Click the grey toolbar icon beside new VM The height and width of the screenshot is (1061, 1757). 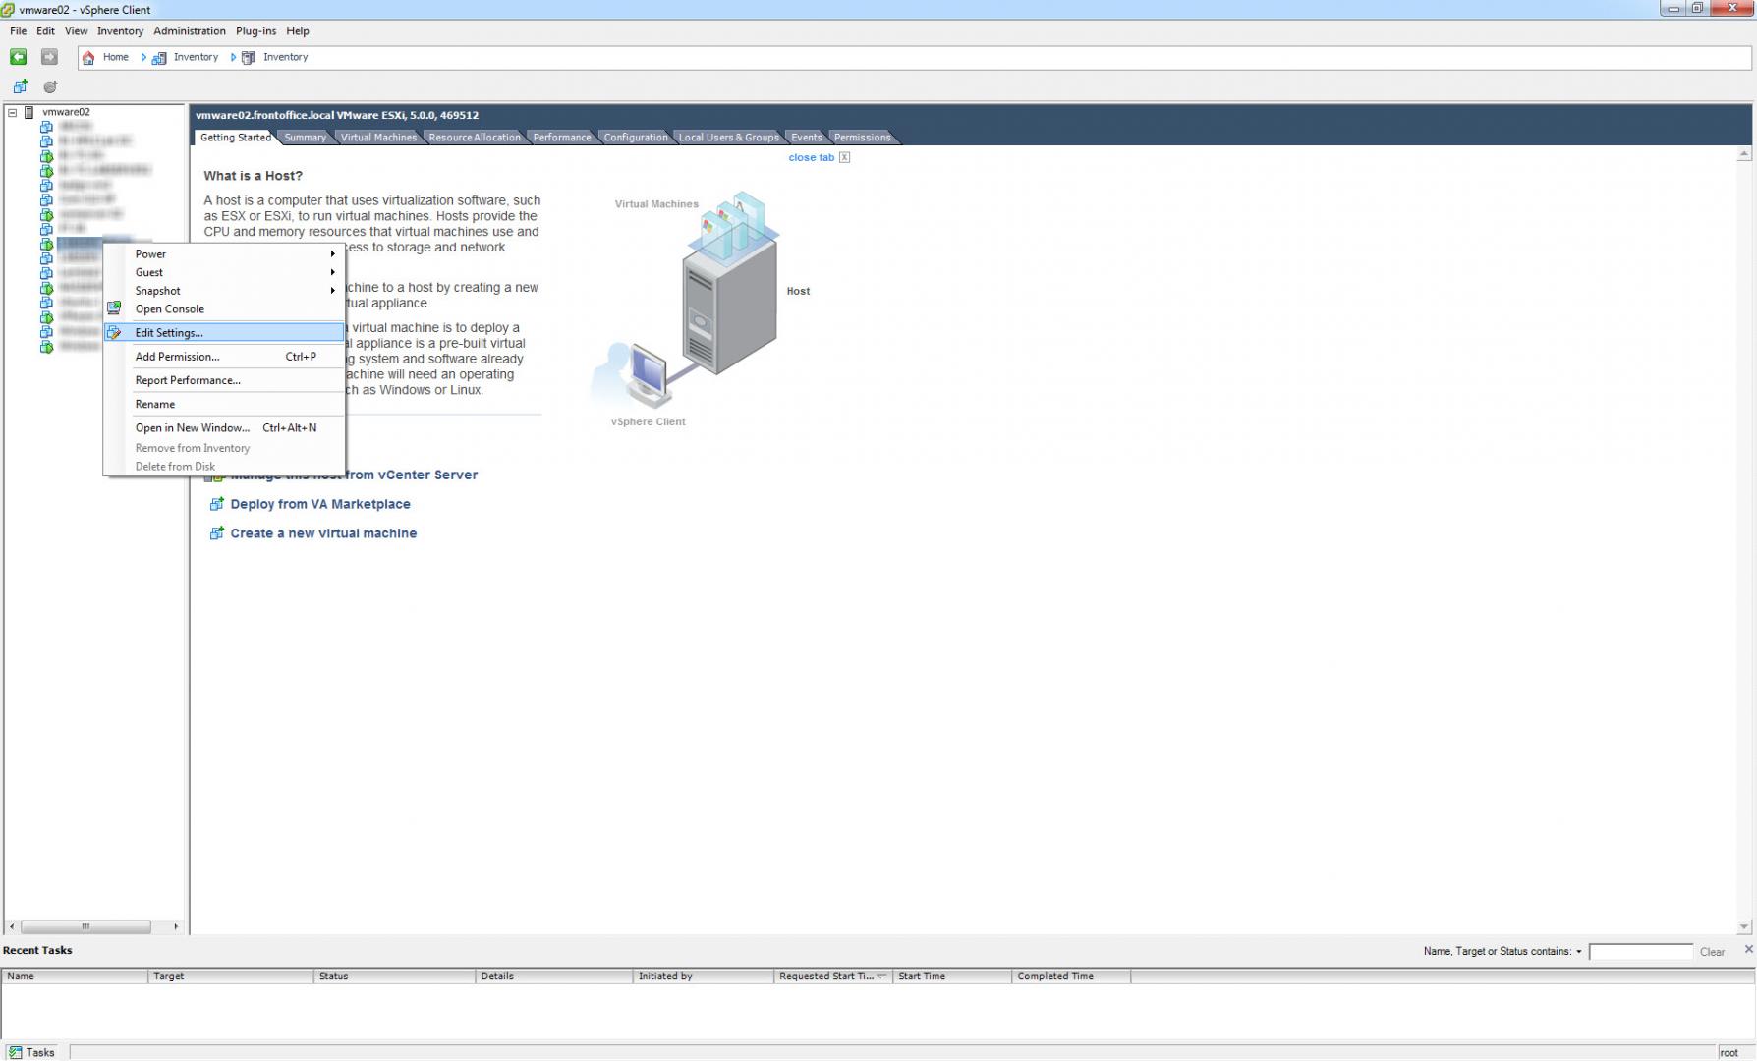(x=50, y=86)
